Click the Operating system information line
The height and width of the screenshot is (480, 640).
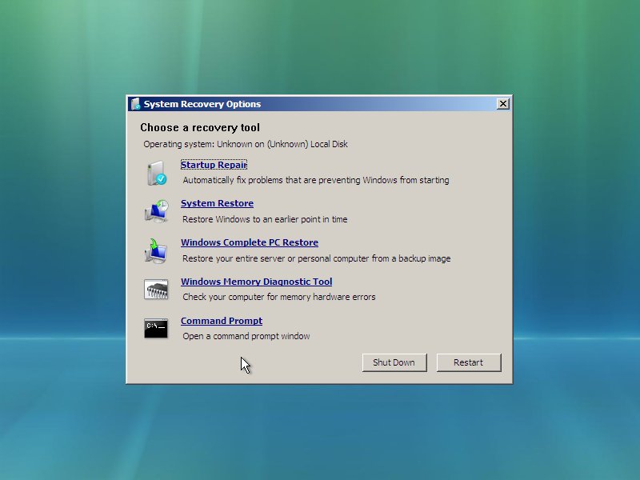[246, 145]
